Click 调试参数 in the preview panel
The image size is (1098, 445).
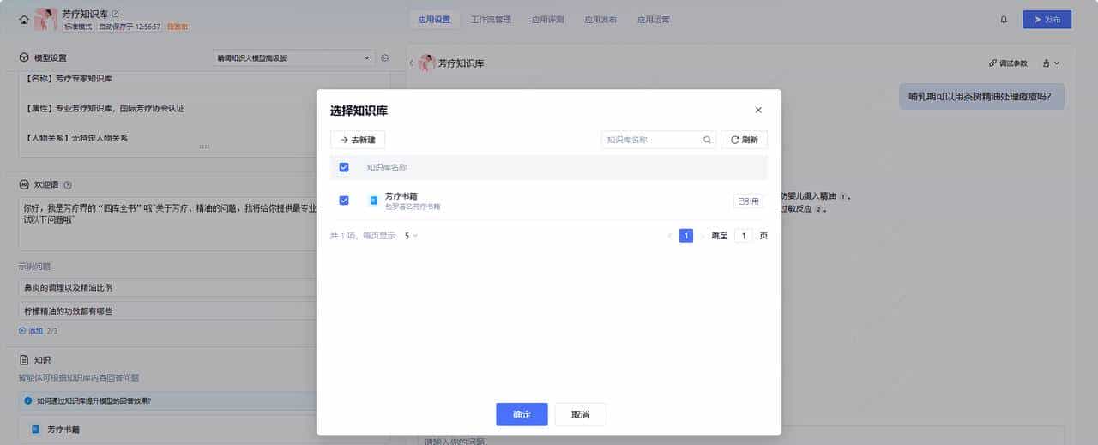(x=1008, y=63)
